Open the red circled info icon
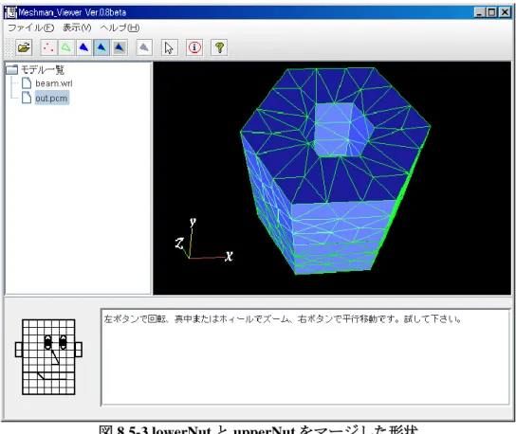 point(194,47)
